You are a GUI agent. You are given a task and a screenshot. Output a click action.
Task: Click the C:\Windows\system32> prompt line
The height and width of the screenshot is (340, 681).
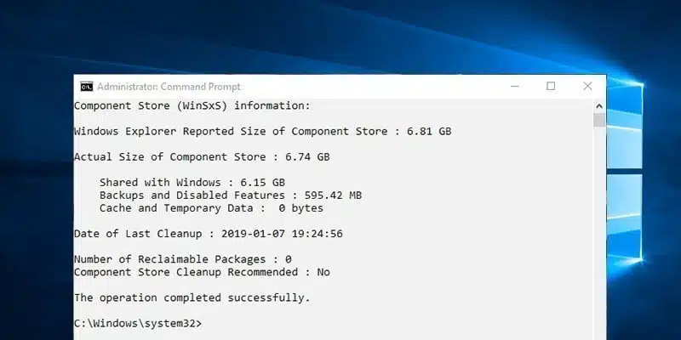click(138, 324)
